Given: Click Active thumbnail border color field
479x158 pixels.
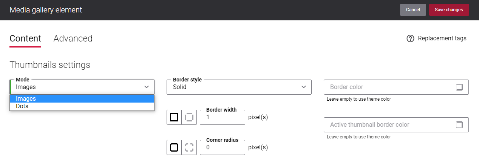Looking at the screenshot, I should coord(387,125).
